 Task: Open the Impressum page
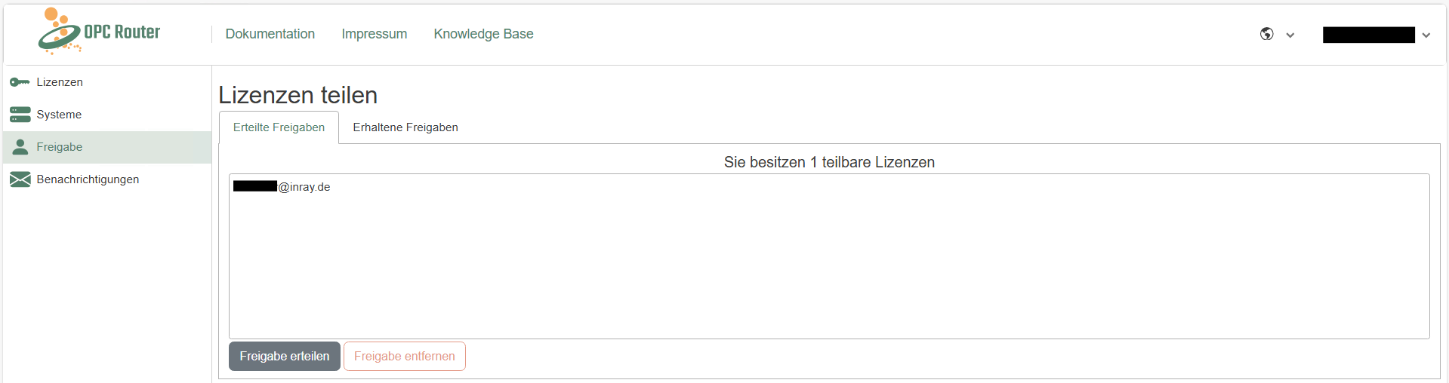374,34
